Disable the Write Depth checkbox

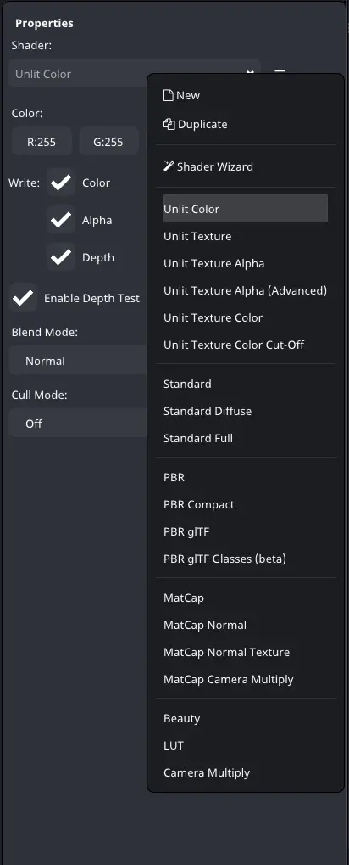point(60,257)
